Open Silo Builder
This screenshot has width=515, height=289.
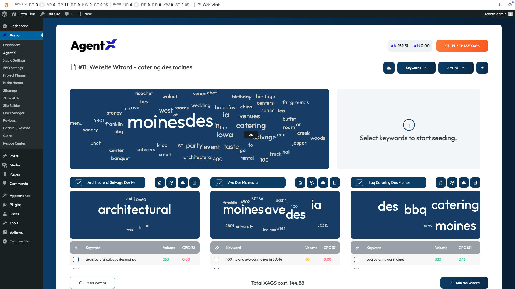tap(12, 106)
